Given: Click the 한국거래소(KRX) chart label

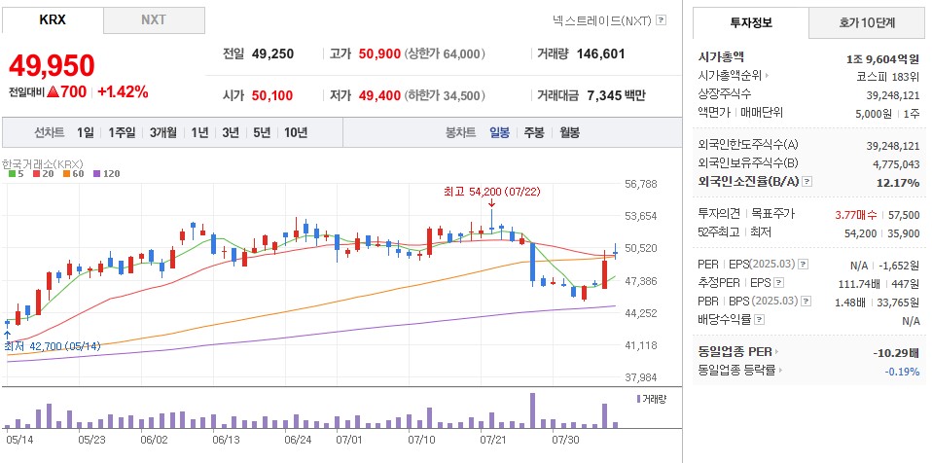Looking at the screenshot, I should [42, 162].
